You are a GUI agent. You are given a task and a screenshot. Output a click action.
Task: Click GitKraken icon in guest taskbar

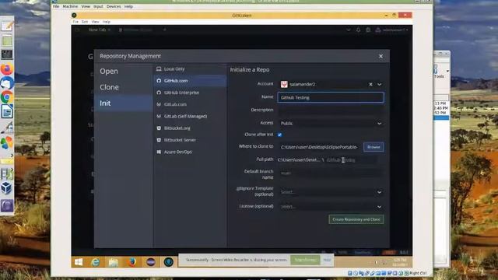click(168, 262)
